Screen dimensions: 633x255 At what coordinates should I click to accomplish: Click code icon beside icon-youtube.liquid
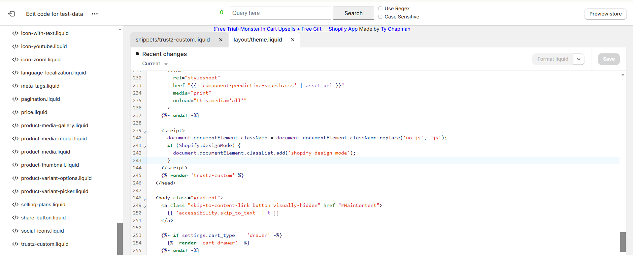[x=15, y=46]
